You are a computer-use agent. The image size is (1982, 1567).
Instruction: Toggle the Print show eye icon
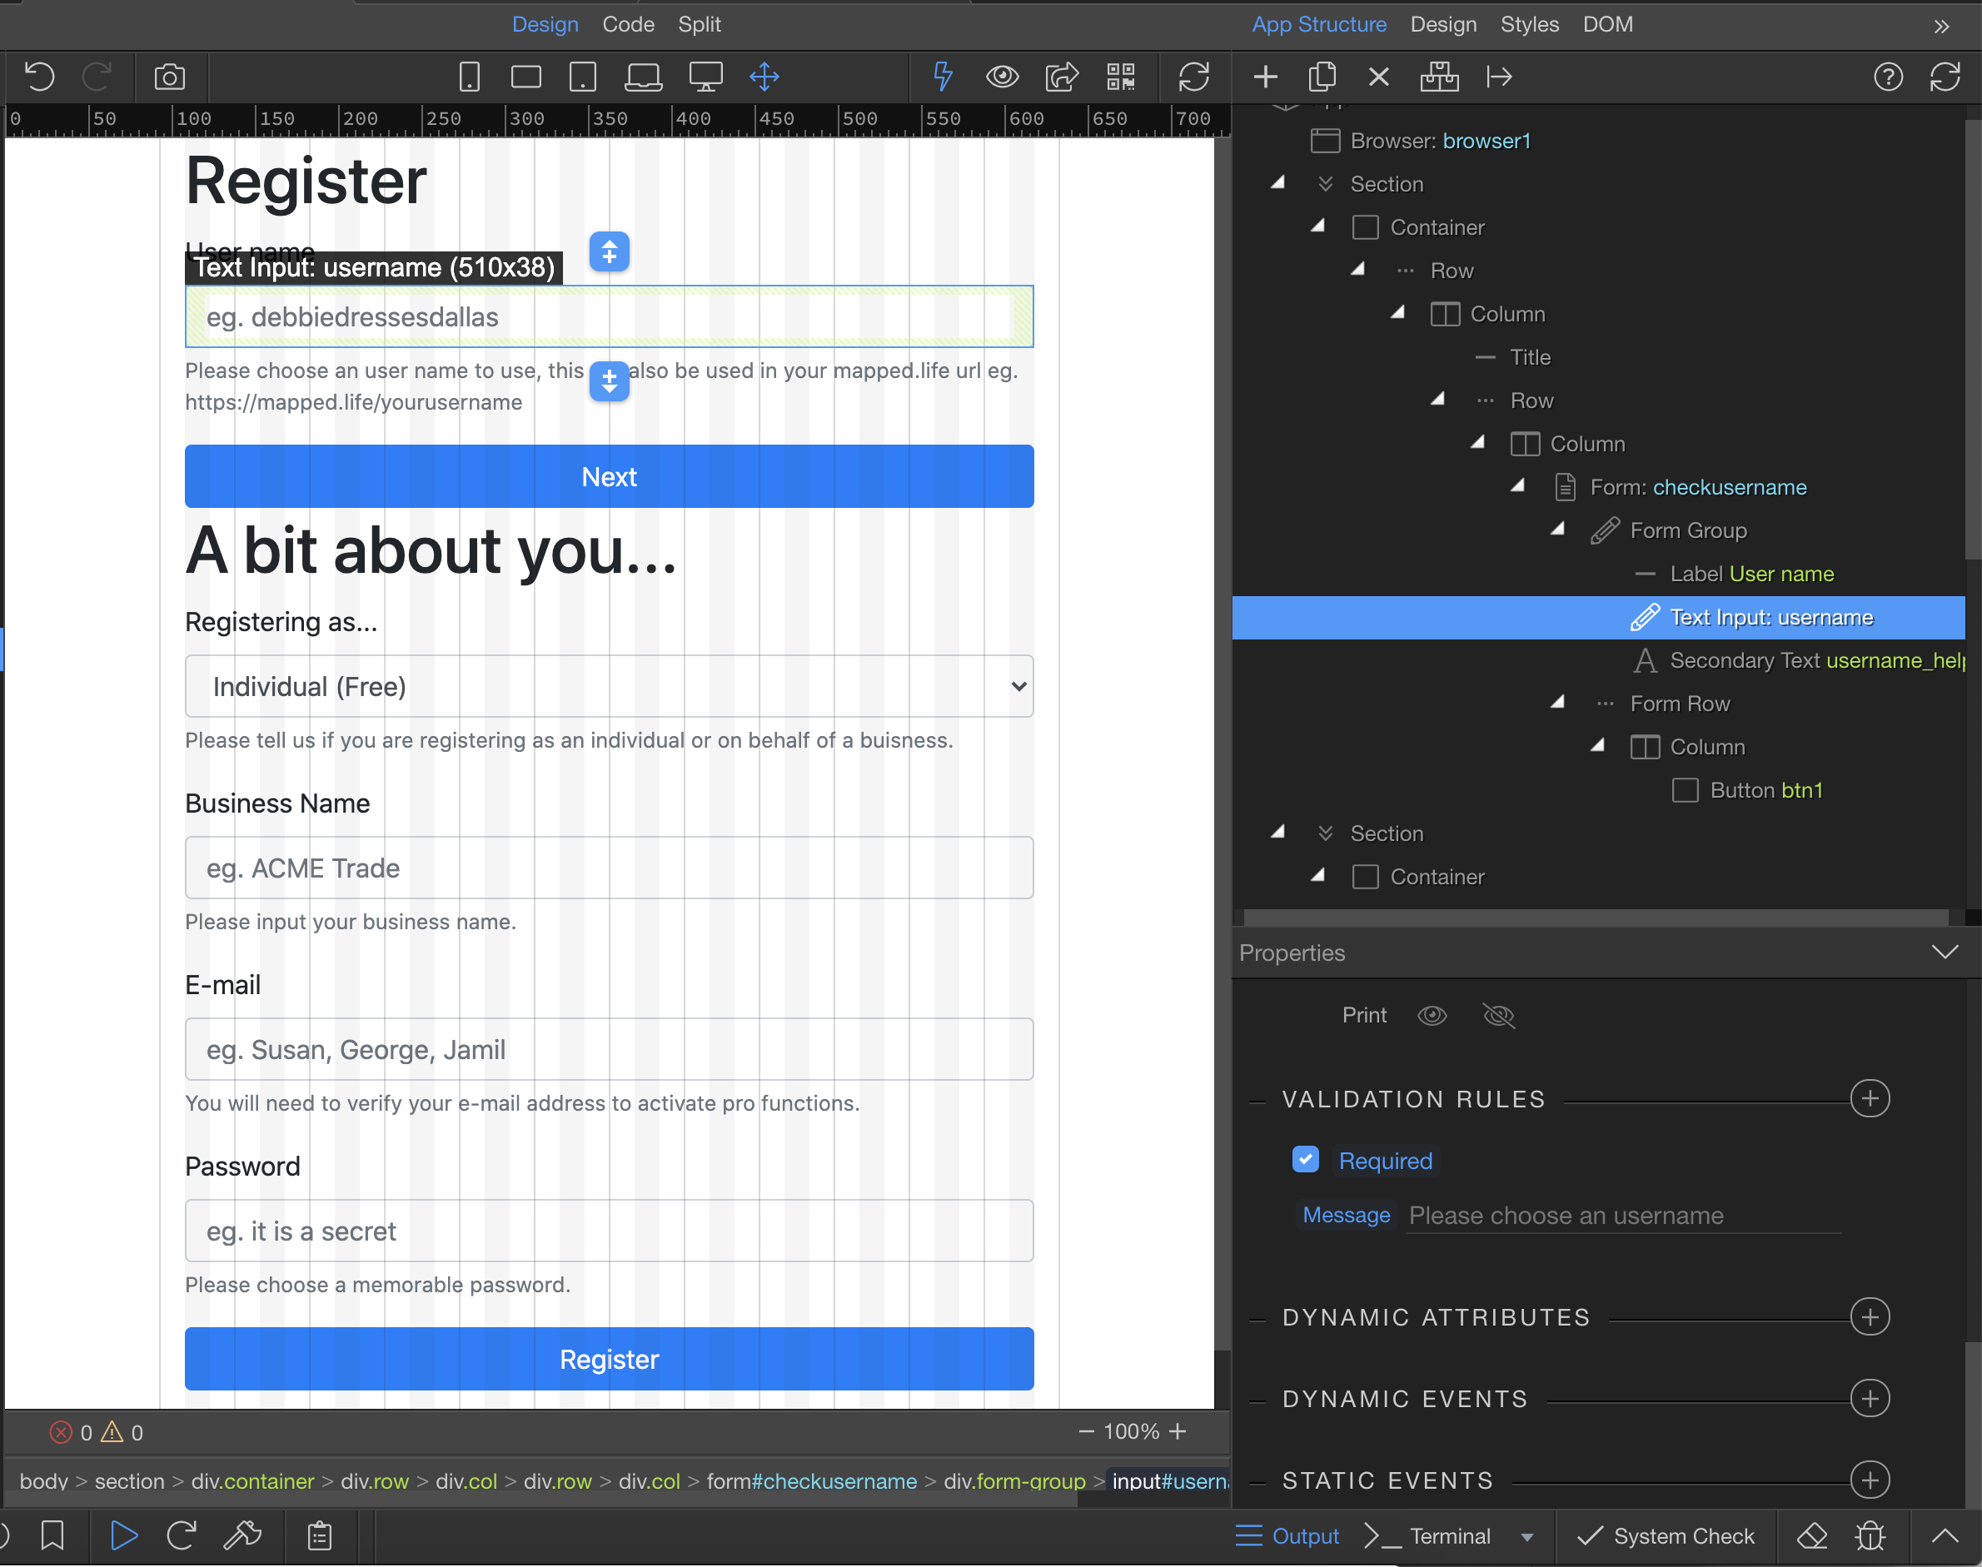point(1432,1015)
